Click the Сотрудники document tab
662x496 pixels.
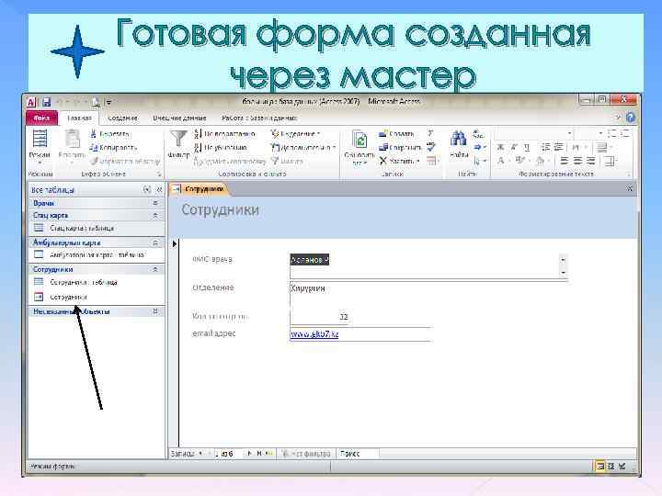click(200, 189)
